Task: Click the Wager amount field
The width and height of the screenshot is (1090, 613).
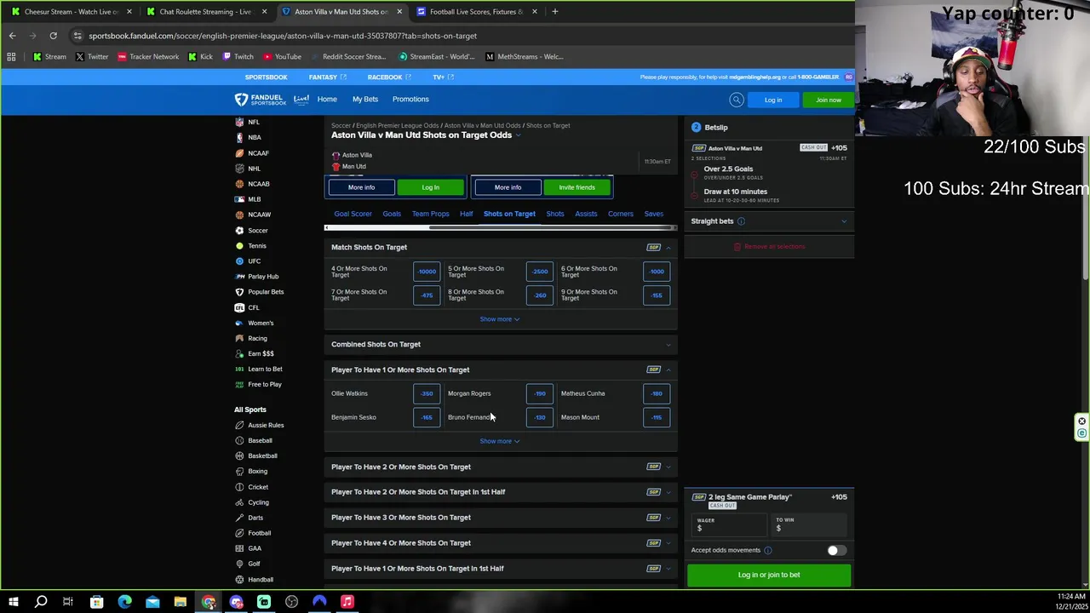Action: [x=729, y=524]
